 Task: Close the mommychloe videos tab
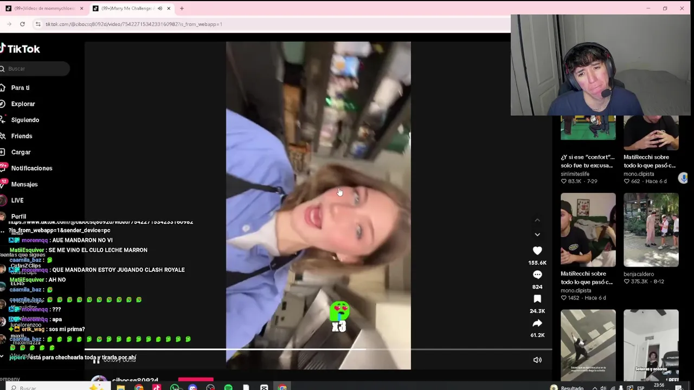pyautogui.click(x=81, y=9)
